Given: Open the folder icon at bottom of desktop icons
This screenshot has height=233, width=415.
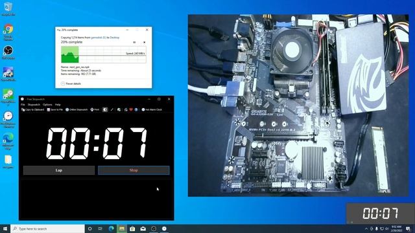Looking at the screenshot, I should point(8,162).
